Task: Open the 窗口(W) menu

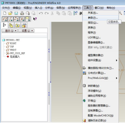Action: click(x=99, y=8)
